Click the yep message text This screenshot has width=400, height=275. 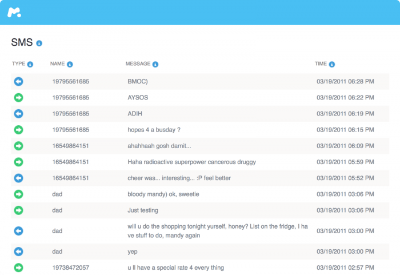pyautogui.click(x=133, y=252)
